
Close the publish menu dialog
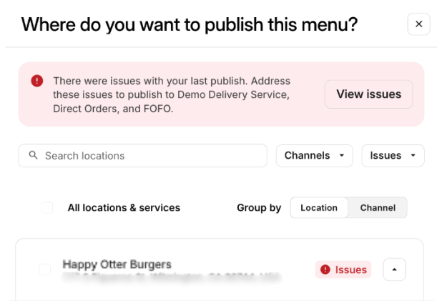point(418,24)
